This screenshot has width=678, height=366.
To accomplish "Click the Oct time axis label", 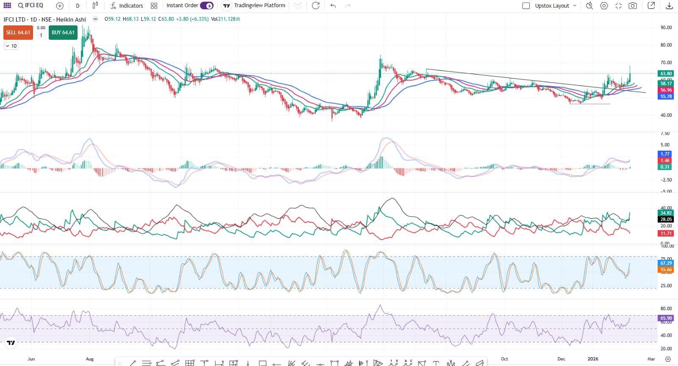I will tap(504, 359).
